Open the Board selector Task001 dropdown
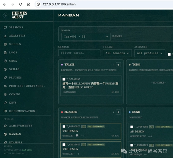This screenshot has height=158, width=173. tap(86, 37)
